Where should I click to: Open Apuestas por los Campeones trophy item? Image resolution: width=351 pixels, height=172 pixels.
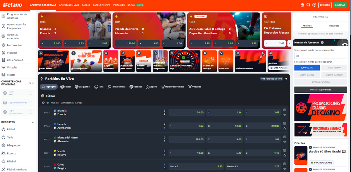(18, 26)
